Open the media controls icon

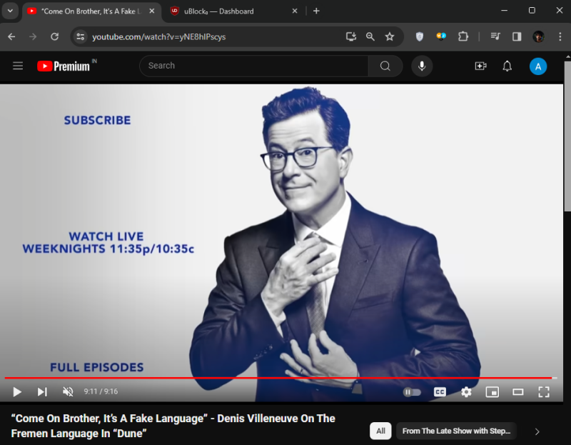coord(495,36)
